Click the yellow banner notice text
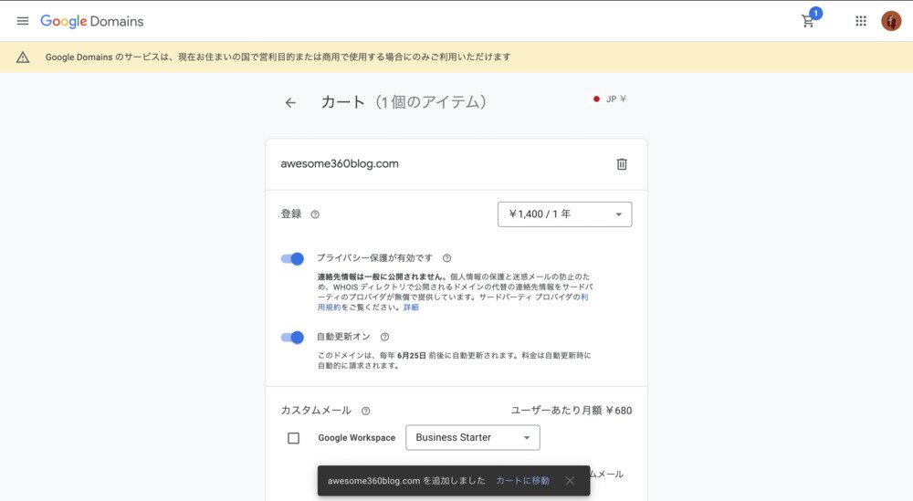The image size is (913, 501). coord(278,57)
